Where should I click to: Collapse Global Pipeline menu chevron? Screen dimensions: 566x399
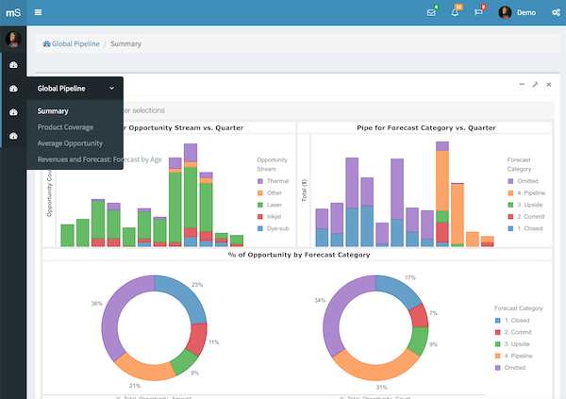click(x=112, y=88)
